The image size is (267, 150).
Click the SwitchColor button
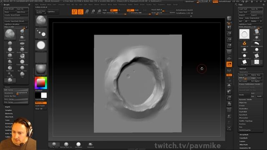[x=41, y=100]
